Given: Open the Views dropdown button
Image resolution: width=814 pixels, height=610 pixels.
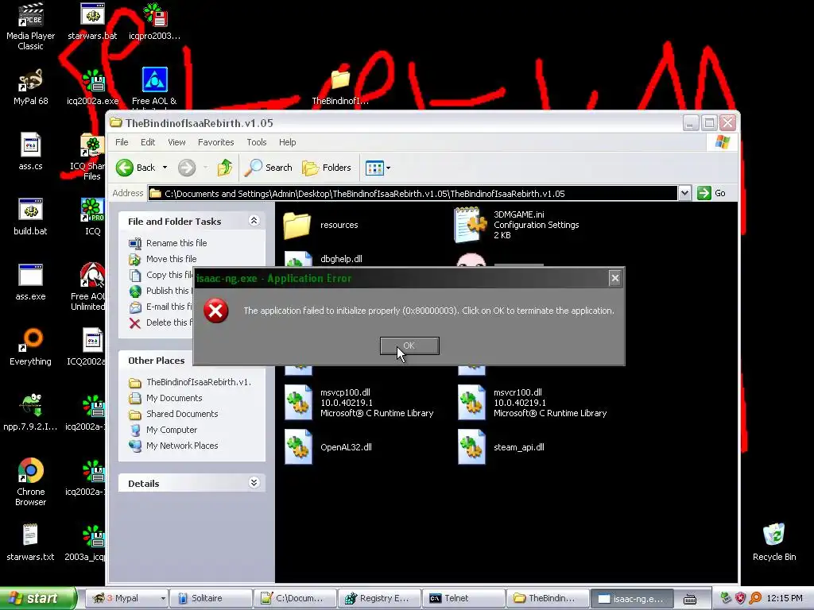Looking at the screenshot, I should (378, 168).
